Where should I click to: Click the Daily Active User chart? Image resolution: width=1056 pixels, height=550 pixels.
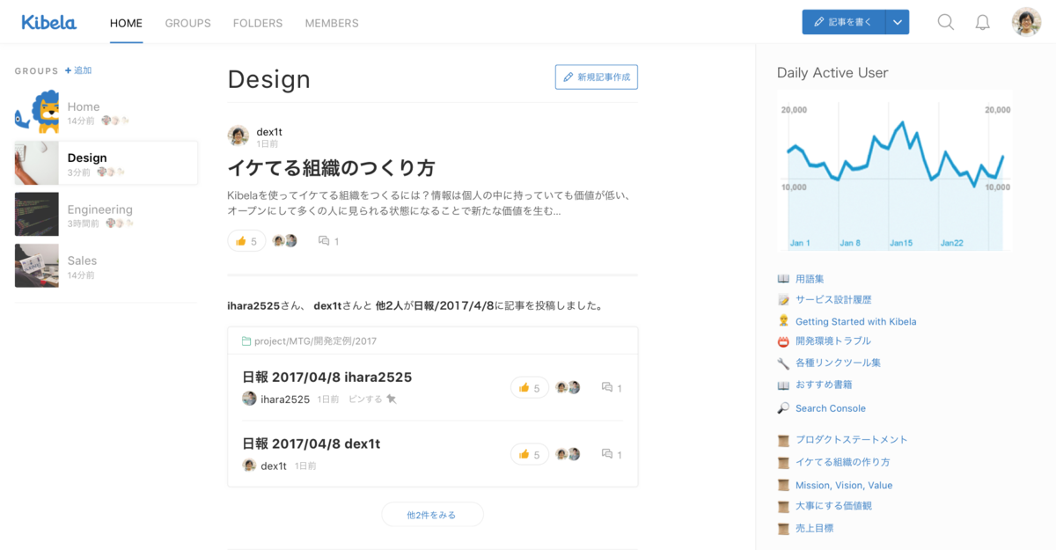[894, 172]
